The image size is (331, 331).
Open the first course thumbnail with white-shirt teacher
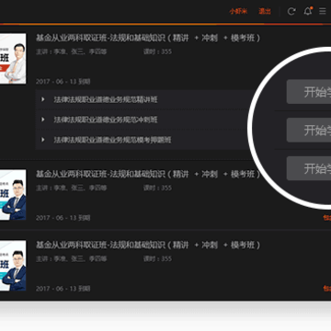tap(13, 59)
